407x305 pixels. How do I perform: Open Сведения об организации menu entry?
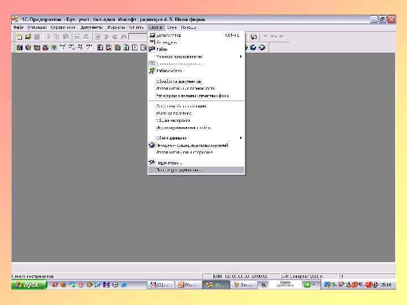click(196, 106)
